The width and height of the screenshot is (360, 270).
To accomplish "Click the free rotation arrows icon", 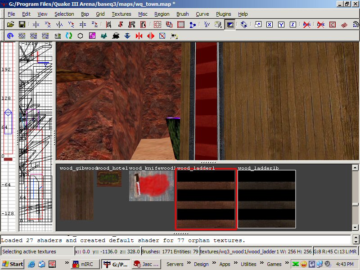I will pos(244,24).
